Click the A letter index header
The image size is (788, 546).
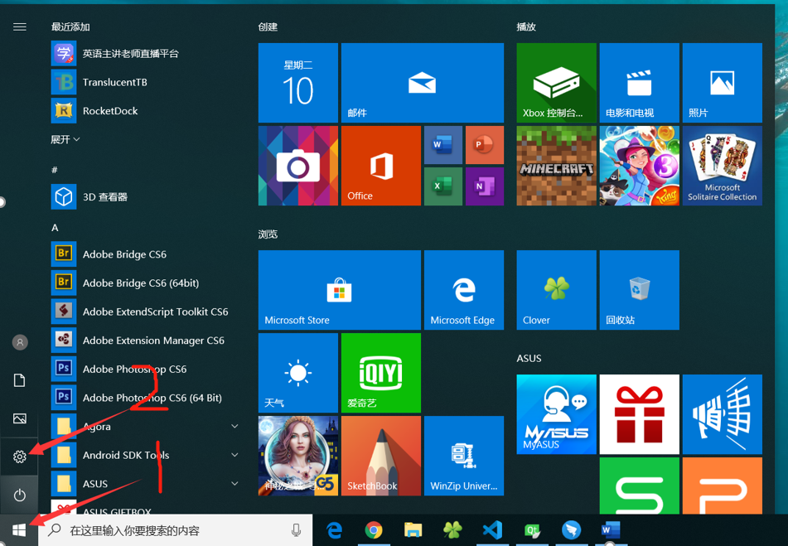[x=55, y=228]
